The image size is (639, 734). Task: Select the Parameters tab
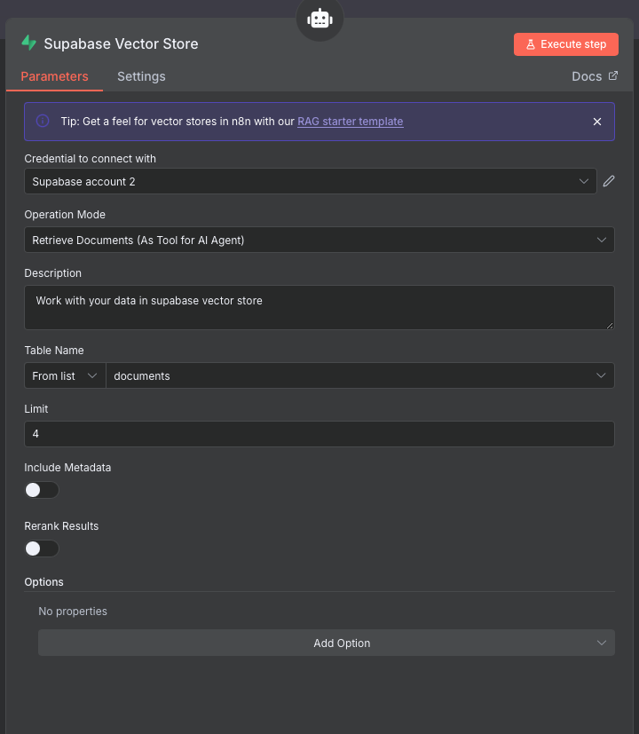54,76
